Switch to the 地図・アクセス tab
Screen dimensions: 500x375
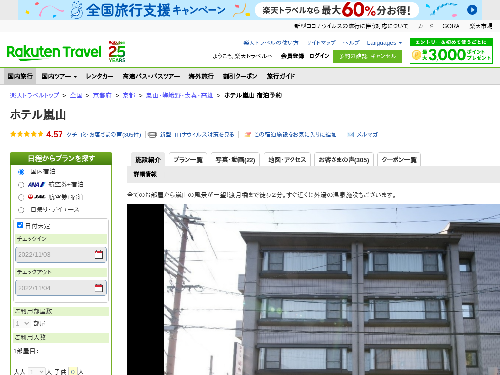[287, 160]
